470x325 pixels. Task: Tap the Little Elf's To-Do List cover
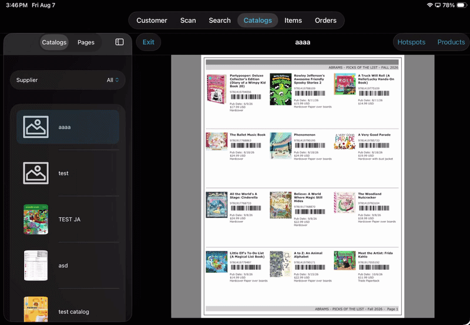(x=216, y=262)
